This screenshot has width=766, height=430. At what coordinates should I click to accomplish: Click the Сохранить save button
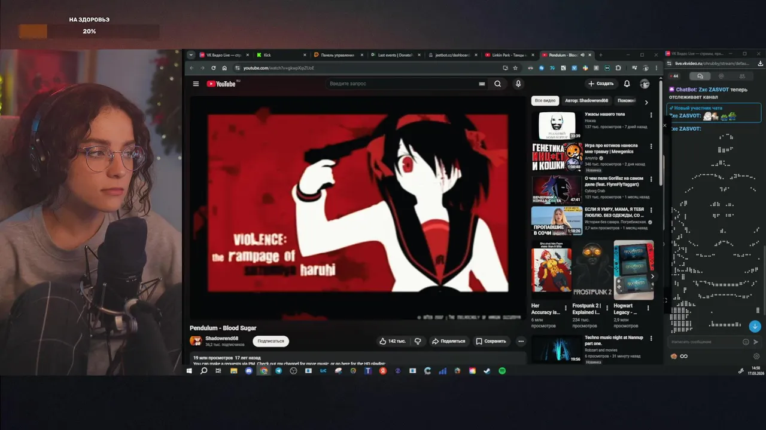tap(491, 341)
